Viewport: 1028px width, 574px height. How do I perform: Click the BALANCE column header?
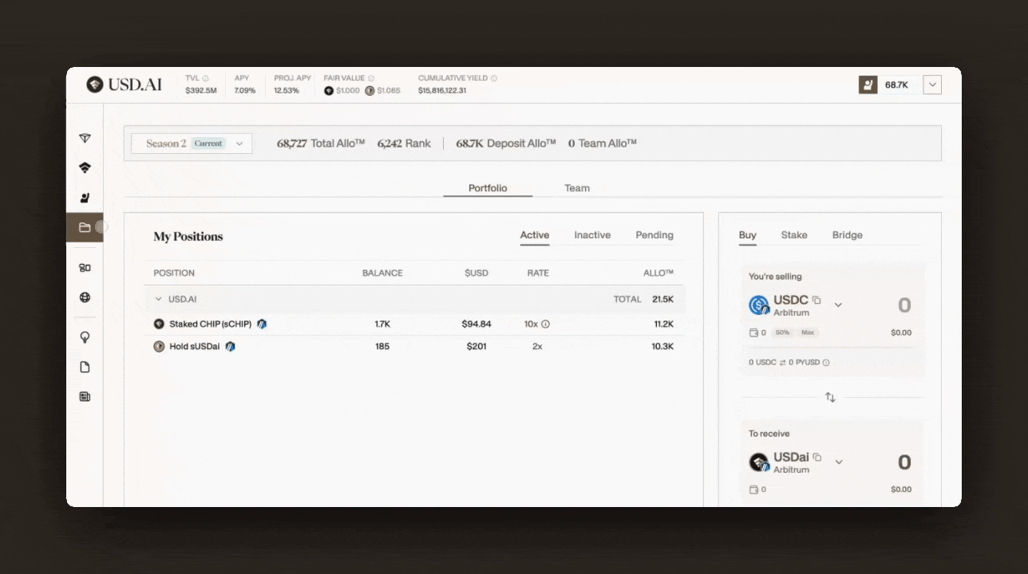tap(382, 273)
